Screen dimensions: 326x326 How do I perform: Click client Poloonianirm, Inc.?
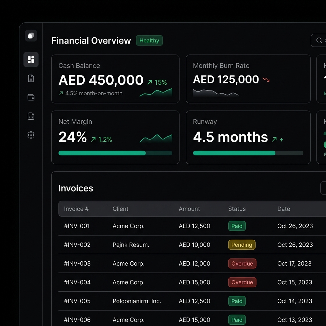click(137, 301)
